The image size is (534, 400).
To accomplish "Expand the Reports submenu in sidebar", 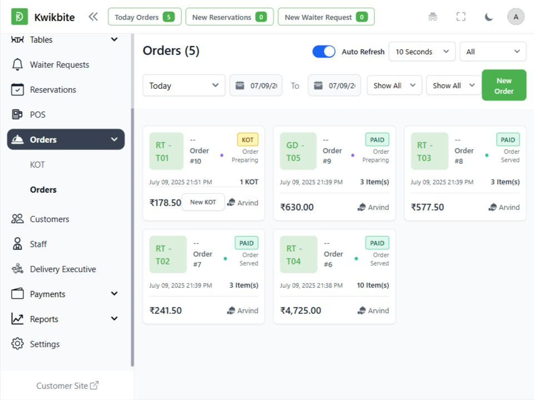I will click(114, 319).
